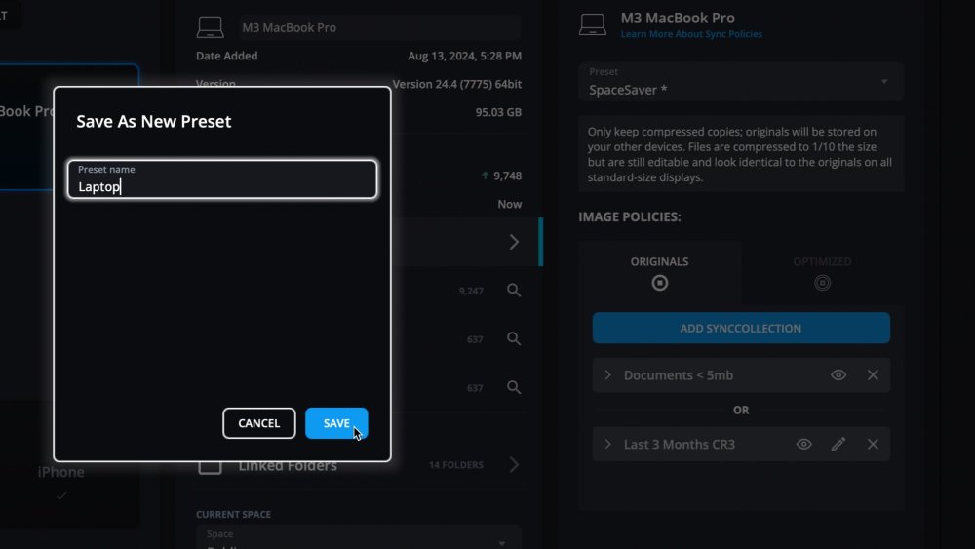Edit the Last 3 Months CR3 collection

[838, 444]
